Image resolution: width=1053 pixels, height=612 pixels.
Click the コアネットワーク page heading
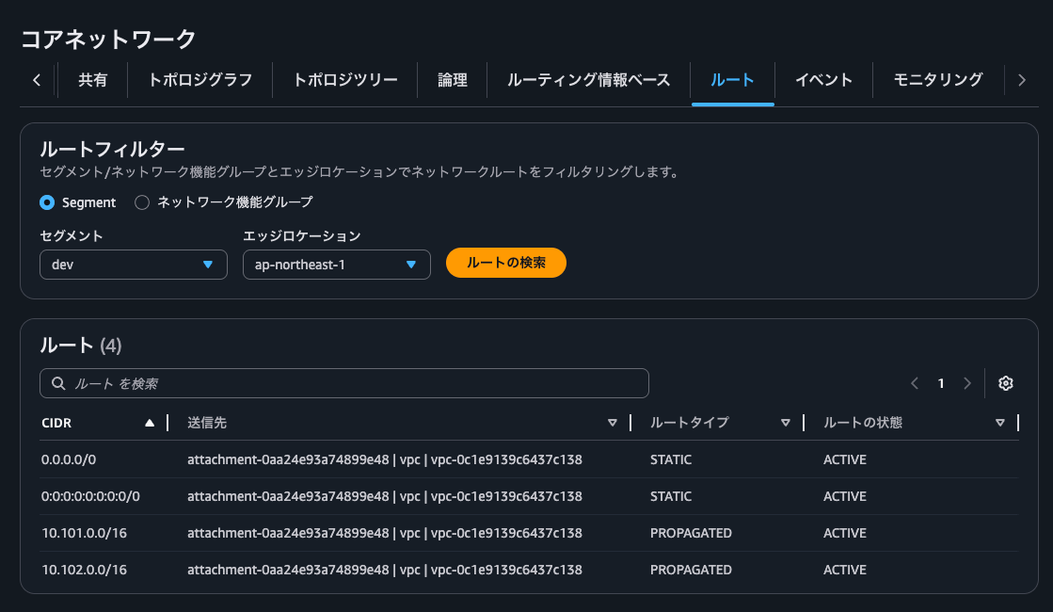(x=108, y=39)
